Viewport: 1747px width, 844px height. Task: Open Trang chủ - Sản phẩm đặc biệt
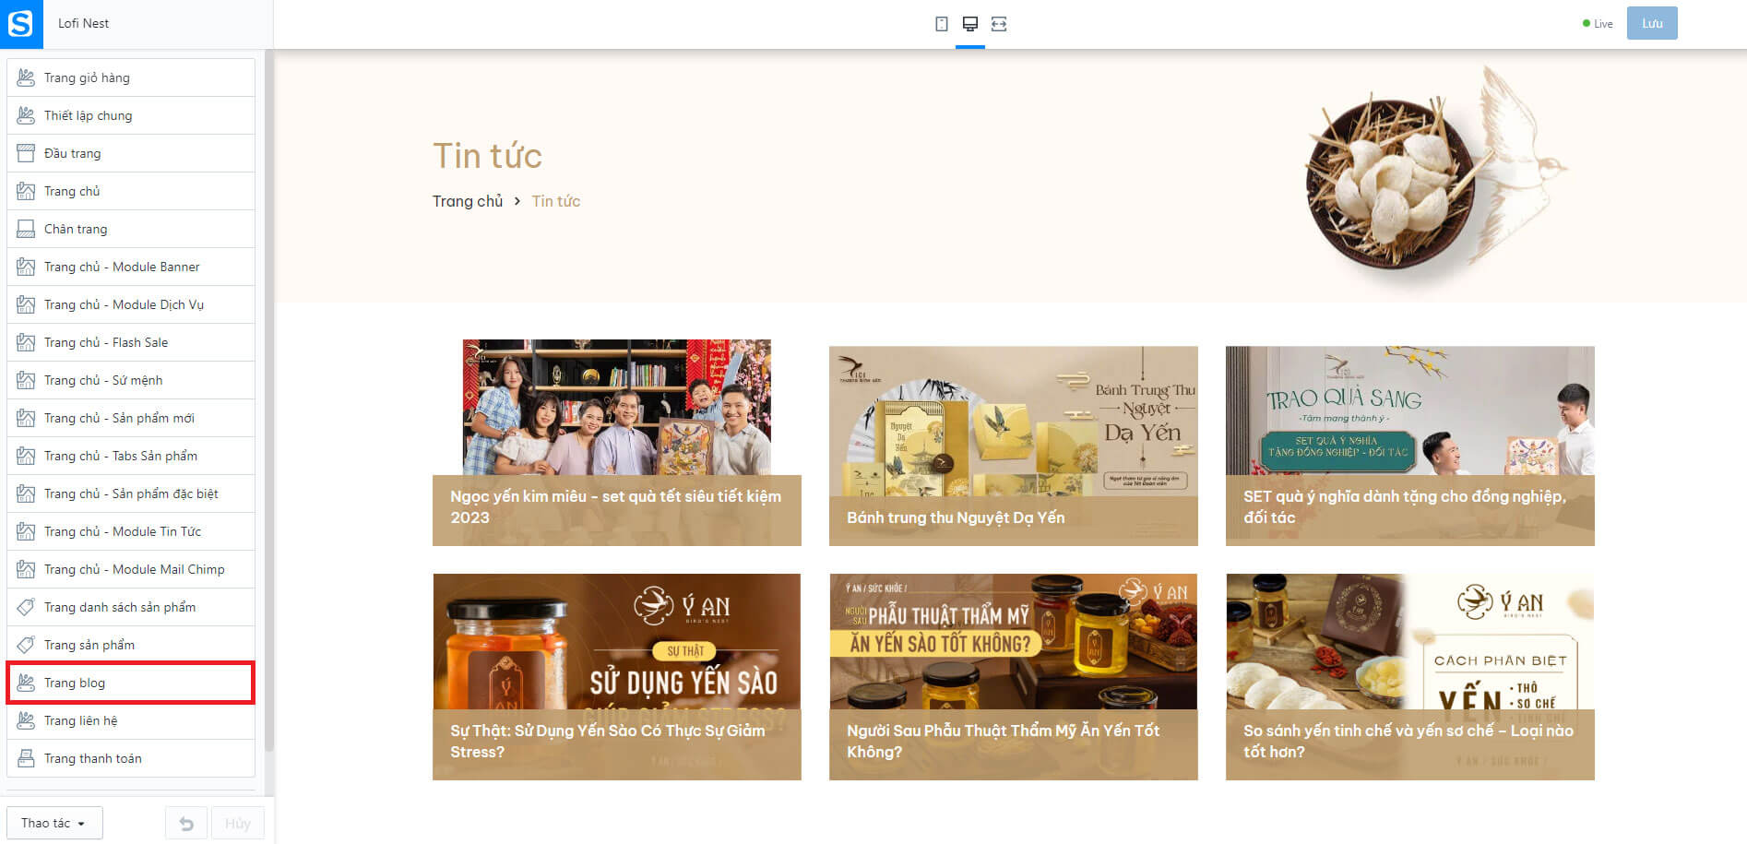point(131,493)
